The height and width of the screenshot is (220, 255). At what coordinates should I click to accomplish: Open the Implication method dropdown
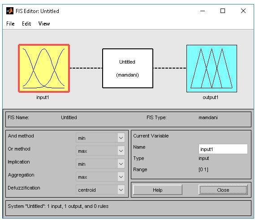(100, 164)
